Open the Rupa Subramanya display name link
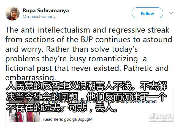 coord(45,11)
